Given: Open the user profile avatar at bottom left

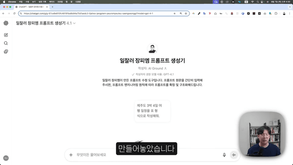Looking at the screenshot, I should tap(6, 158).
